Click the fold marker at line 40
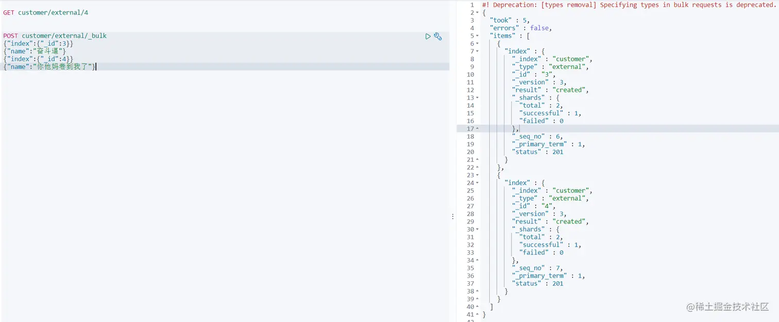The width and height of the screenshot is (779, 322). pos(478,307)
